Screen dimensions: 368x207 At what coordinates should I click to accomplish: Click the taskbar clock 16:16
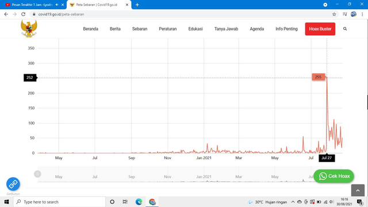[x=344, y=202]
